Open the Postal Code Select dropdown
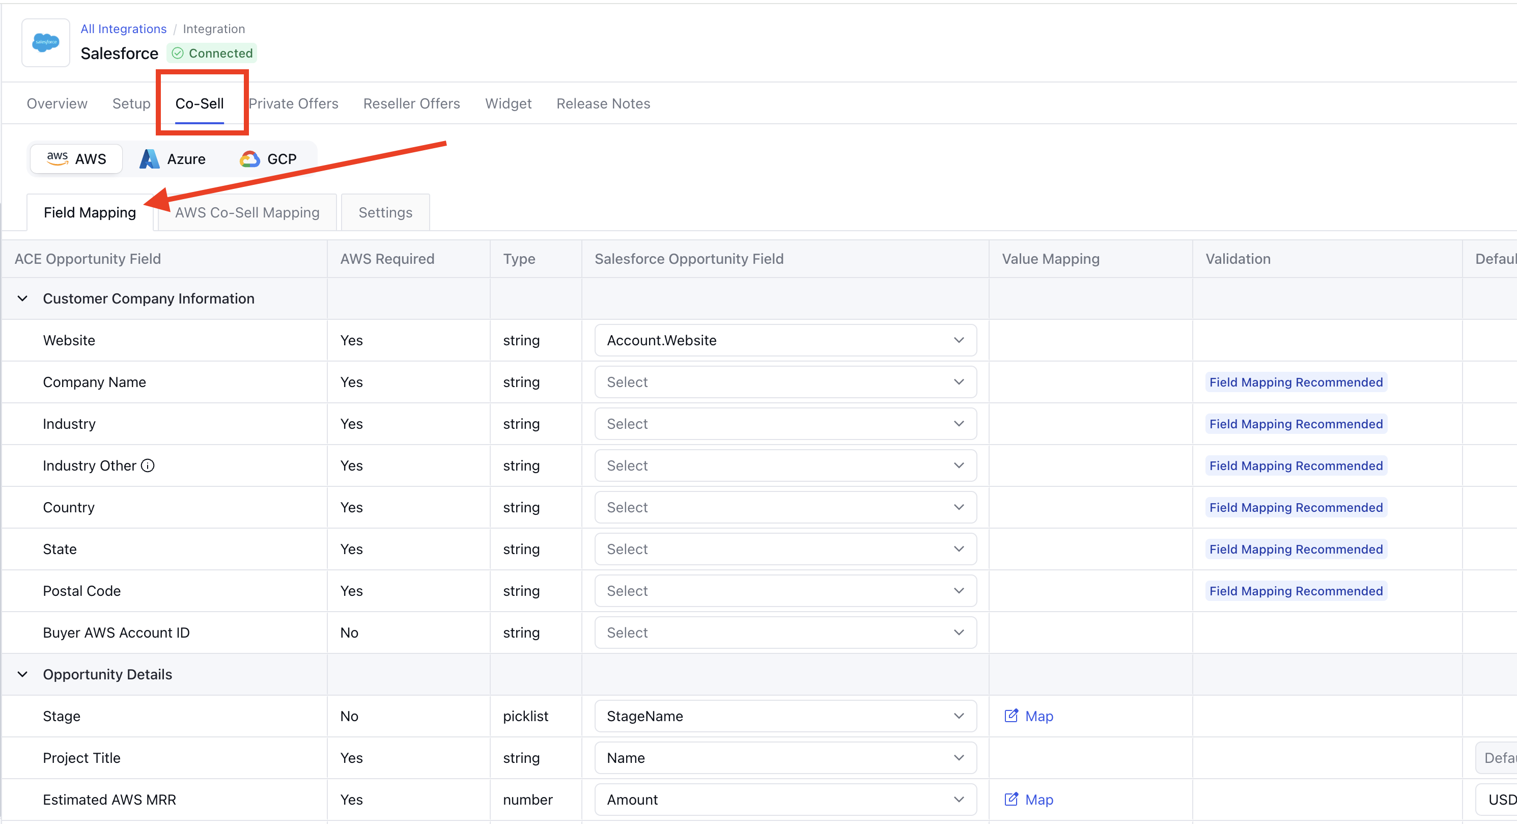This screenshot has width=1517, height=824. [x=785, y=591]
